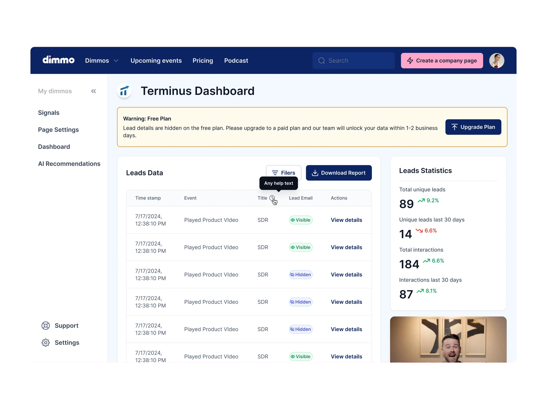Click the Support link in sidebar
The image size is (547, 410).
click(x=67, y=326)
